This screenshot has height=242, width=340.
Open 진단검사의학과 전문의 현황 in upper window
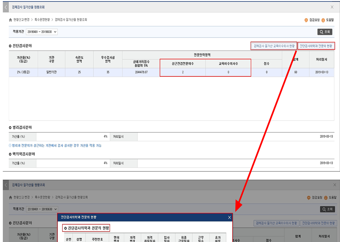[x=316, y=46]
